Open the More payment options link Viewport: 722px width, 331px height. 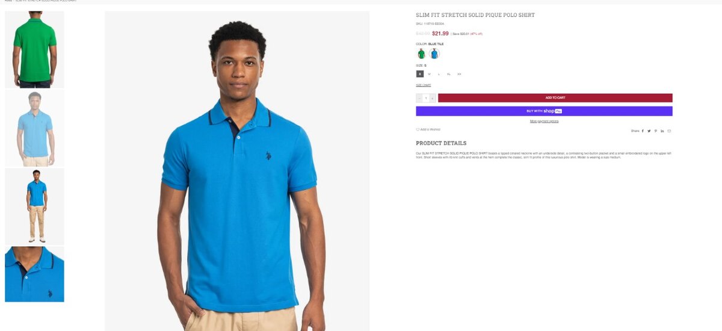click(544, 121)
